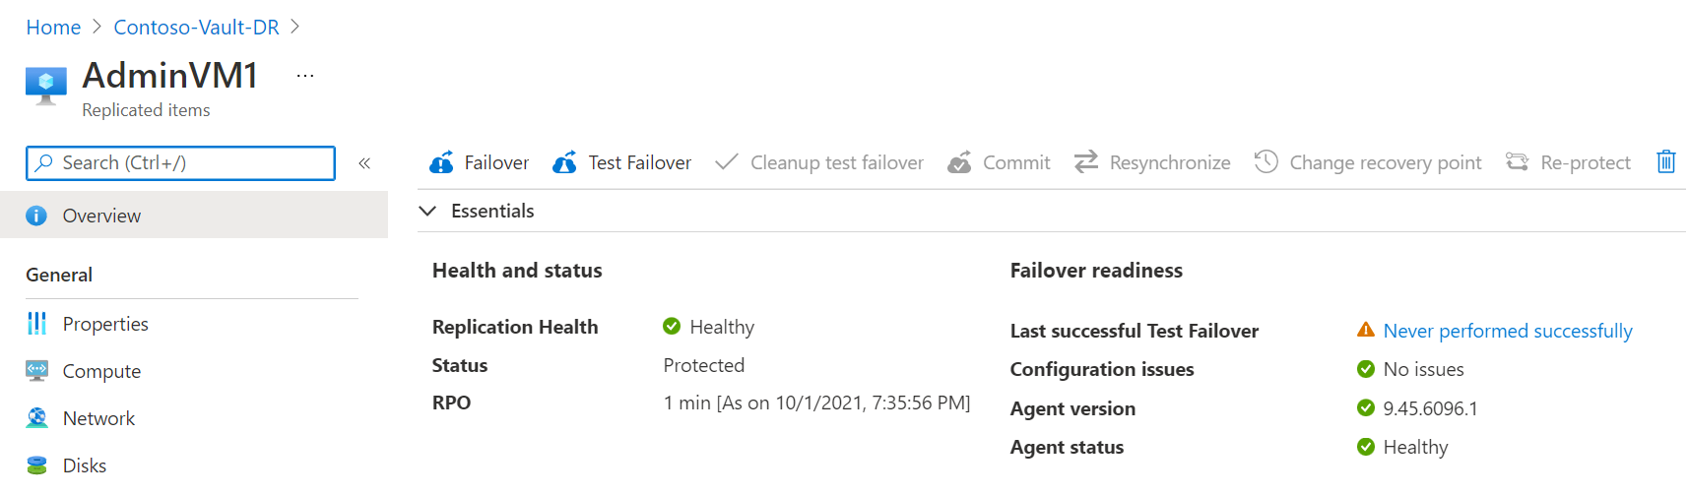
Task: Click the Test Failover icon
Action: 564,162
